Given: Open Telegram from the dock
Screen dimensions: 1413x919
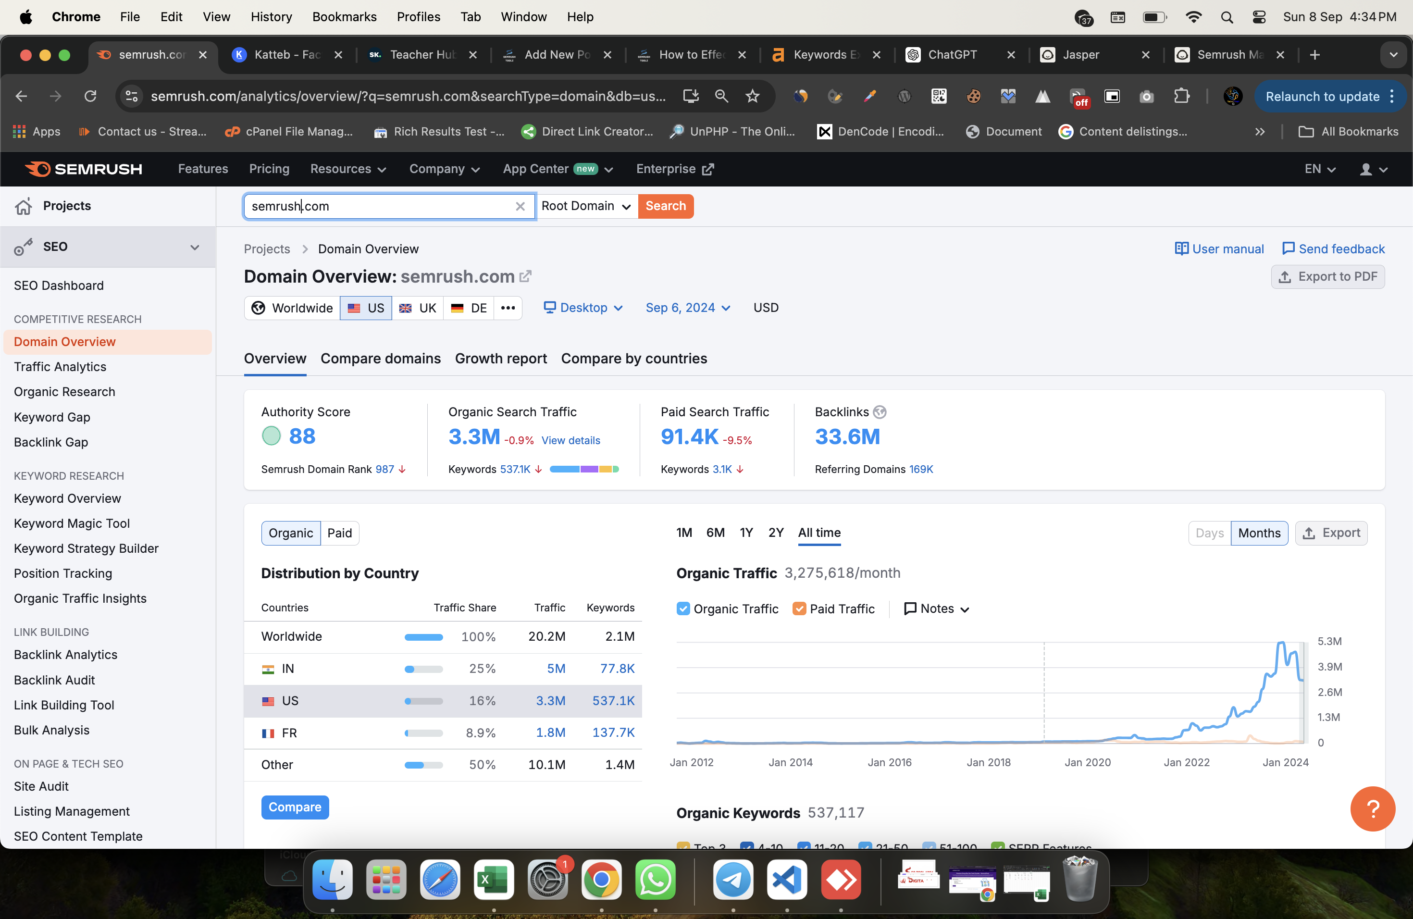Looking at the screenshot, I should pyautogui.click(x=733, y=880).
